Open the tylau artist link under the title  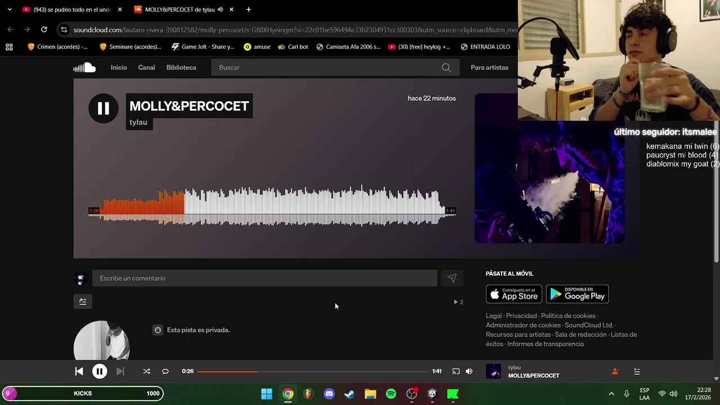[138, 122]
